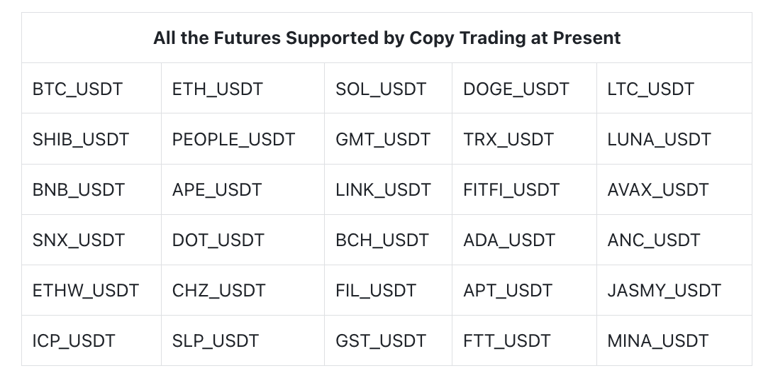Click LUNA_USDT in the table
773x383 pixels.
click(659, 140)
